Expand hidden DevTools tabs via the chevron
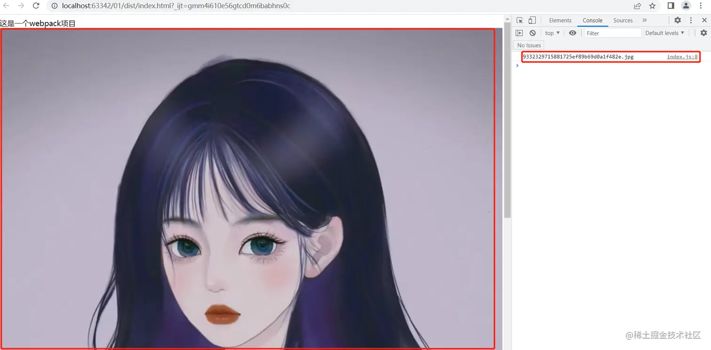 pos(644,20)
